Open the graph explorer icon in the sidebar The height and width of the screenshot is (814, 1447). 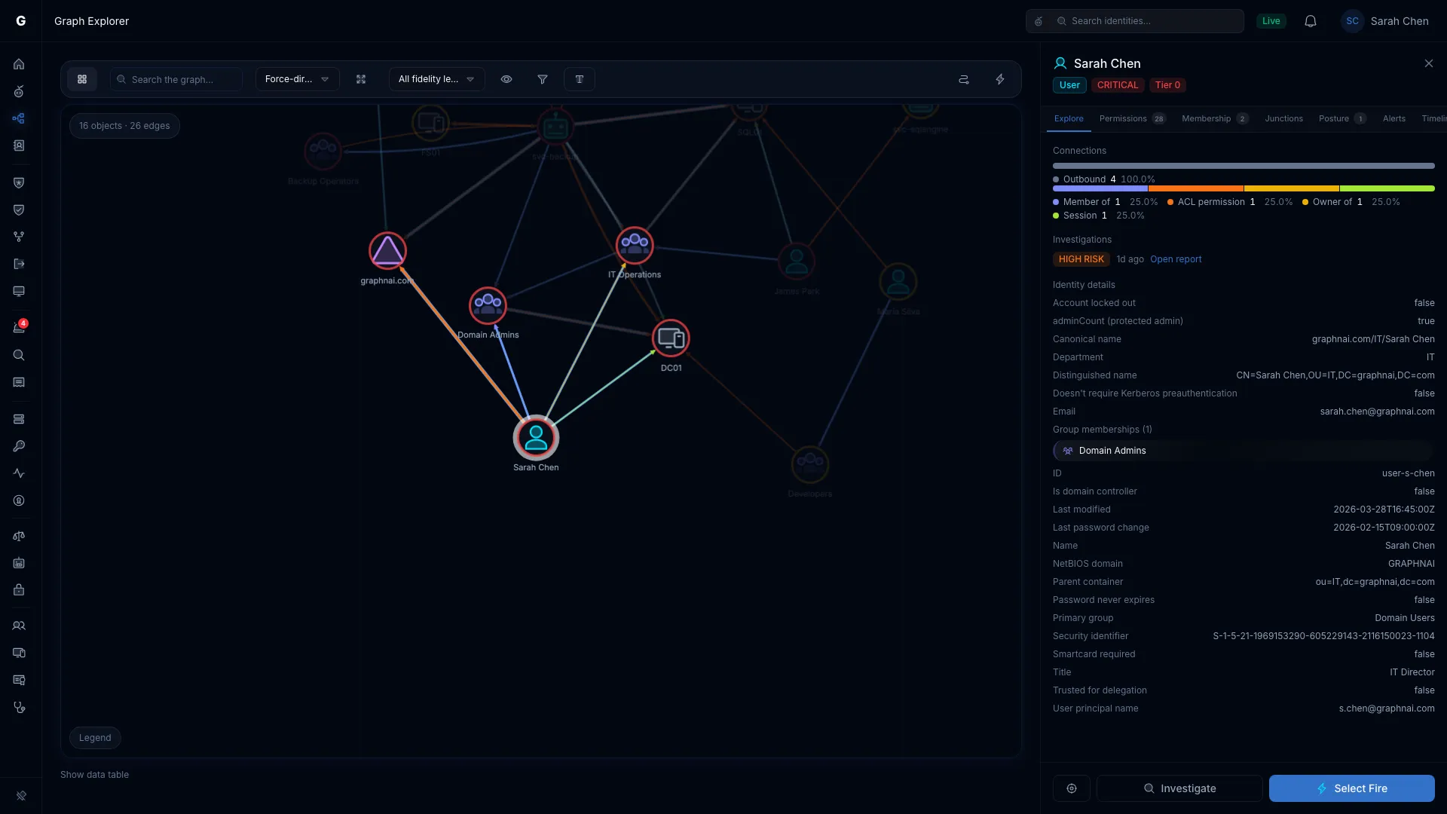click(x=19, y=118)
